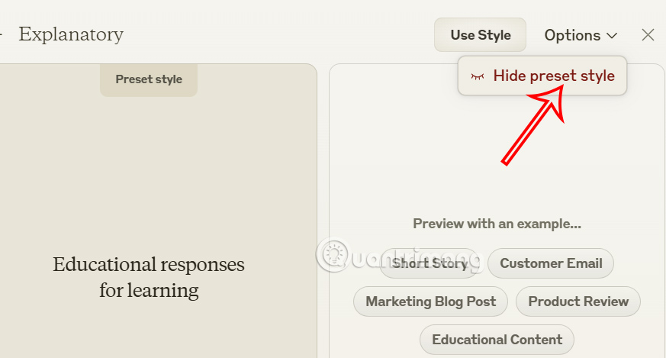Choose the Short Story example chip

(x=430, y=263)
